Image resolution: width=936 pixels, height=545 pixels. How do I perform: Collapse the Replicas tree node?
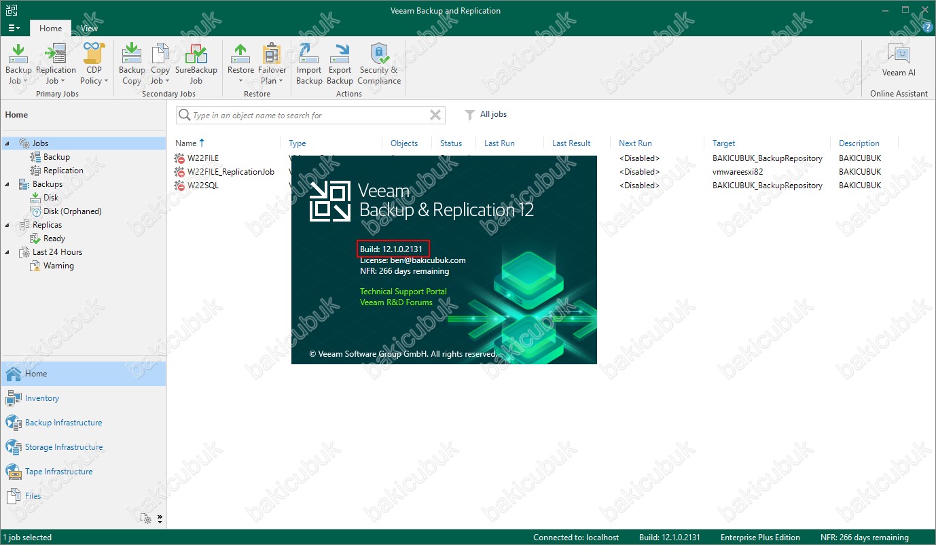pos(7,225)
